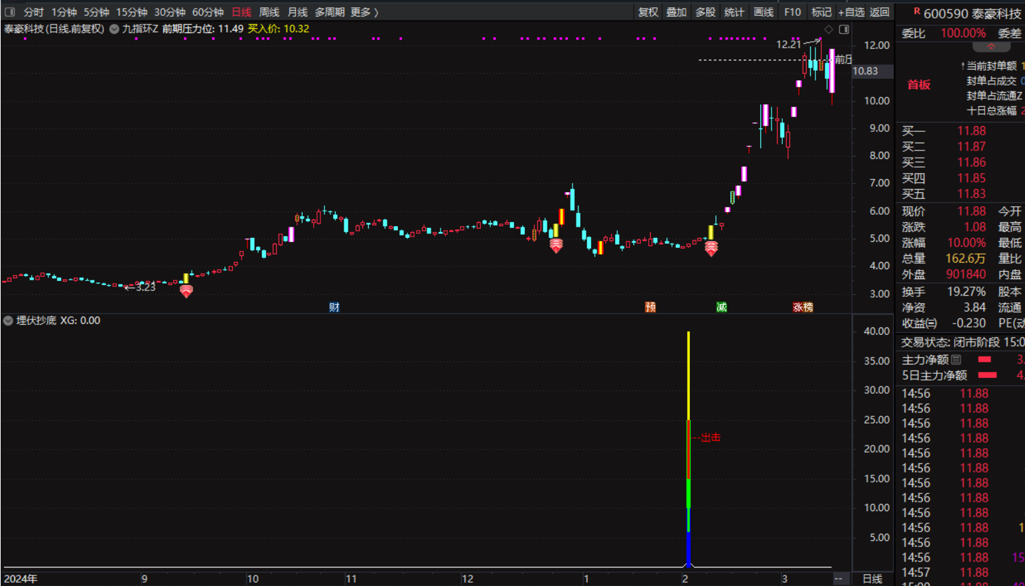Switch to the 周线 weekly chart

coord(269,12)
